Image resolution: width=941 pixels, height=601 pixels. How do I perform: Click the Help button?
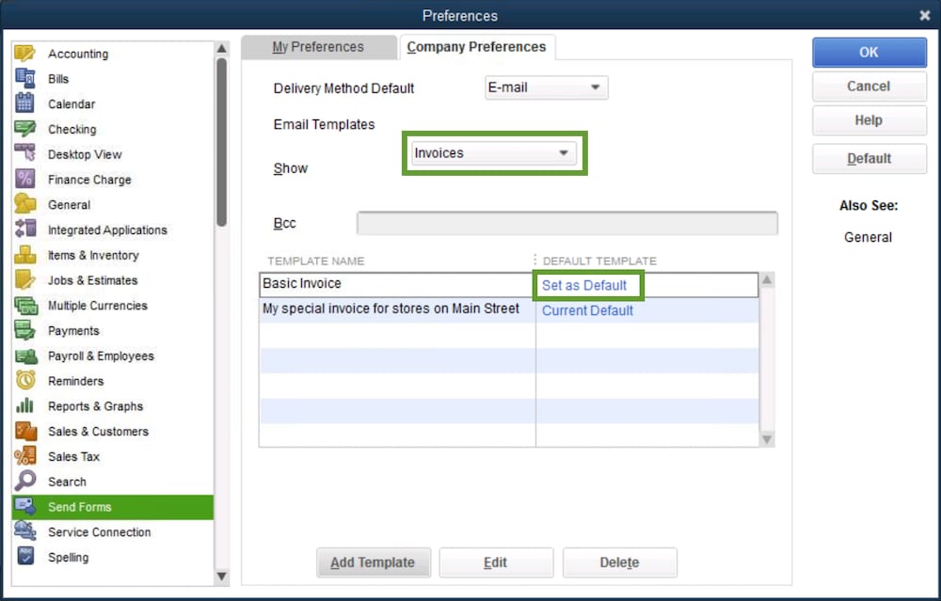[x=869, y=120]
